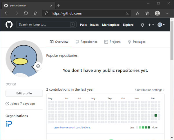Open Pulls in the header

(83, 25)
